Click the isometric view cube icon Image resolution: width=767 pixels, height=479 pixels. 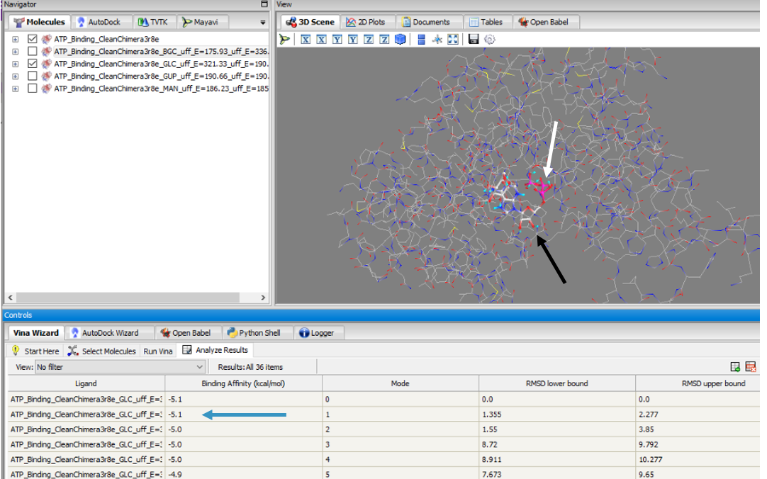[401, 40]
